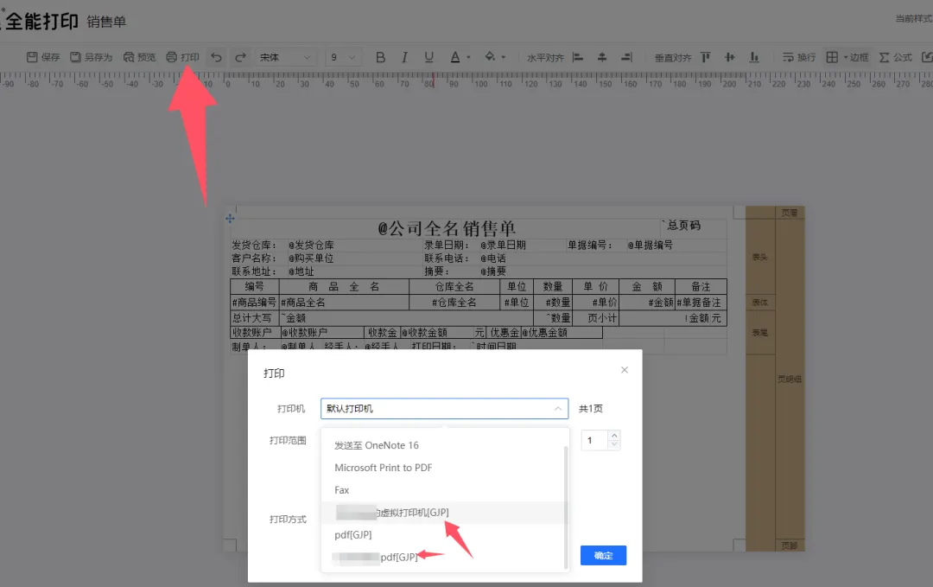The image size is (933, 587).
Task: Click the Undo arrow icon
Action: click(x=214, y=57)
